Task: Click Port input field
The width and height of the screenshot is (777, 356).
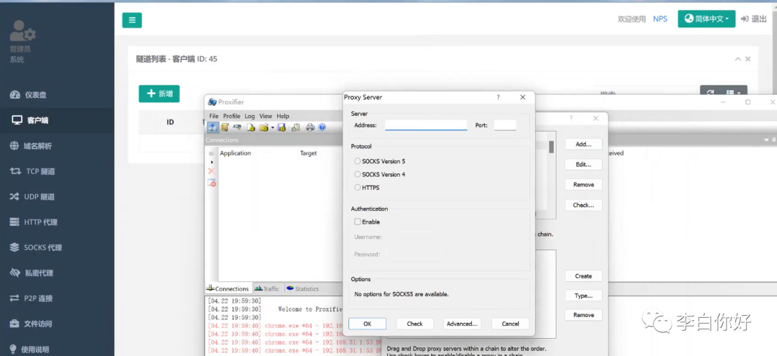Action: point(505,125)
